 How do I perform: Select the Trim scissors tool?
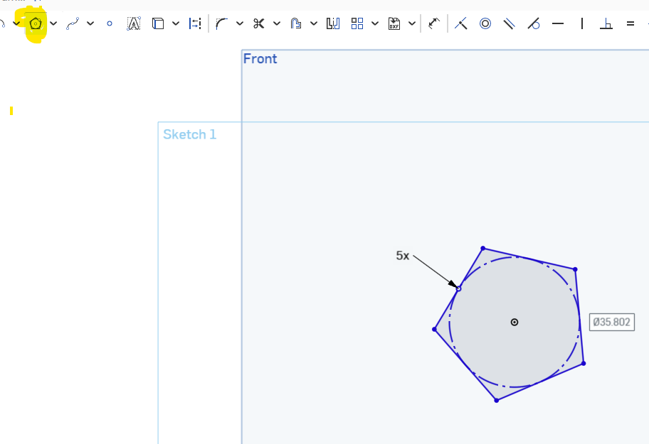click(x=258, y=23)
